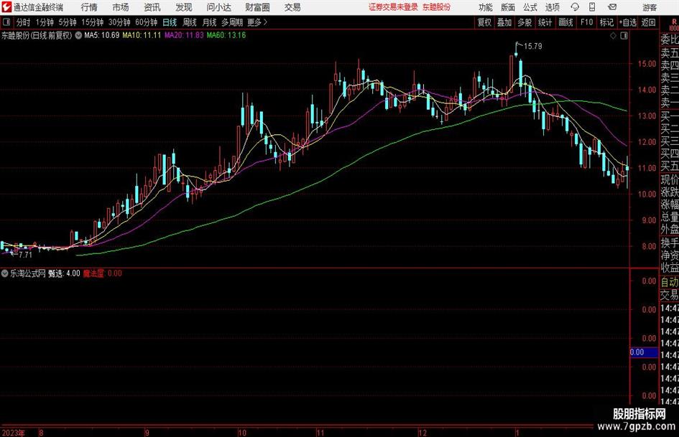The image size is (679, 437).
Task: Open the 选项 menu
Action: click(x=552, y=7)
